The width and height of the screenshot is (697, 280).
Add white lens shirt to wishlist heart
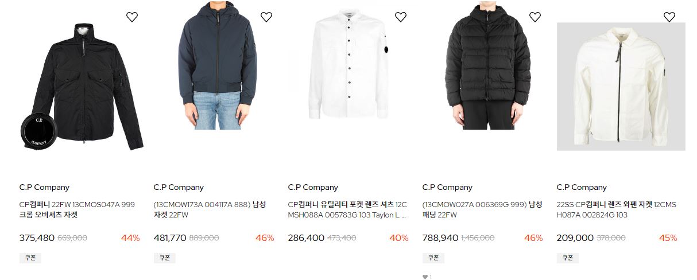point(401,17)
